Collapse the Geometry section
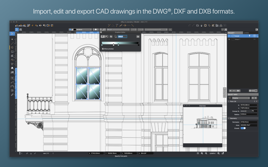The height and width of the screenshot is (167, 268). [229, 118]
